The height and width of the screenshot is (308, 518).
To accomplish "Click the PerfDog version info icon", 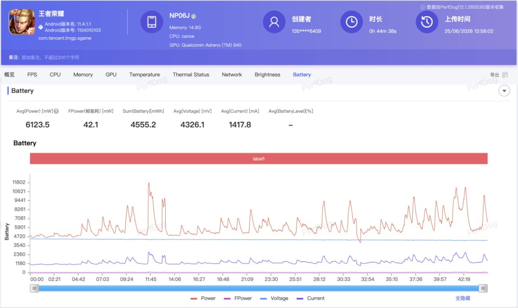I will [423, 7].
